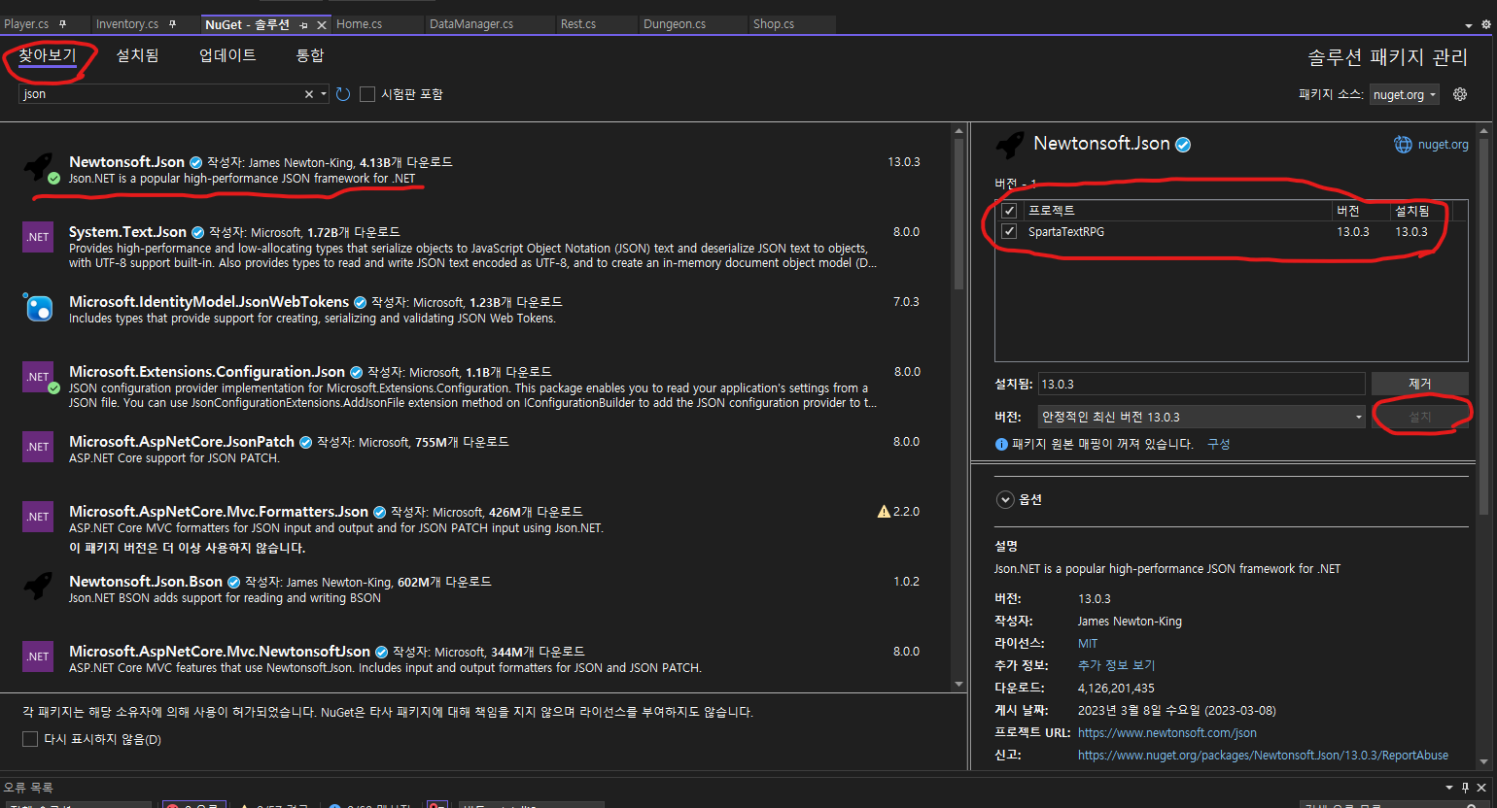Clear the json search text

coord(309,94)
